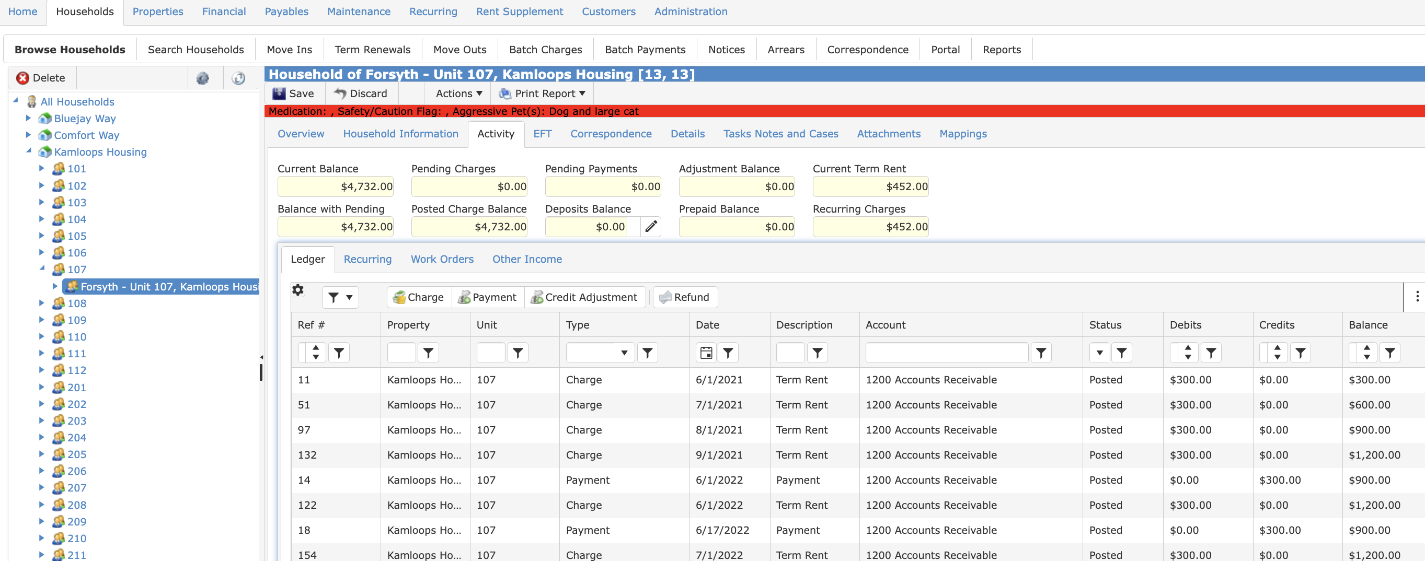The width and height of the screenshot is (1425, 561).
Task: Click the Ref # column filter icon
Action: point(339,353)
